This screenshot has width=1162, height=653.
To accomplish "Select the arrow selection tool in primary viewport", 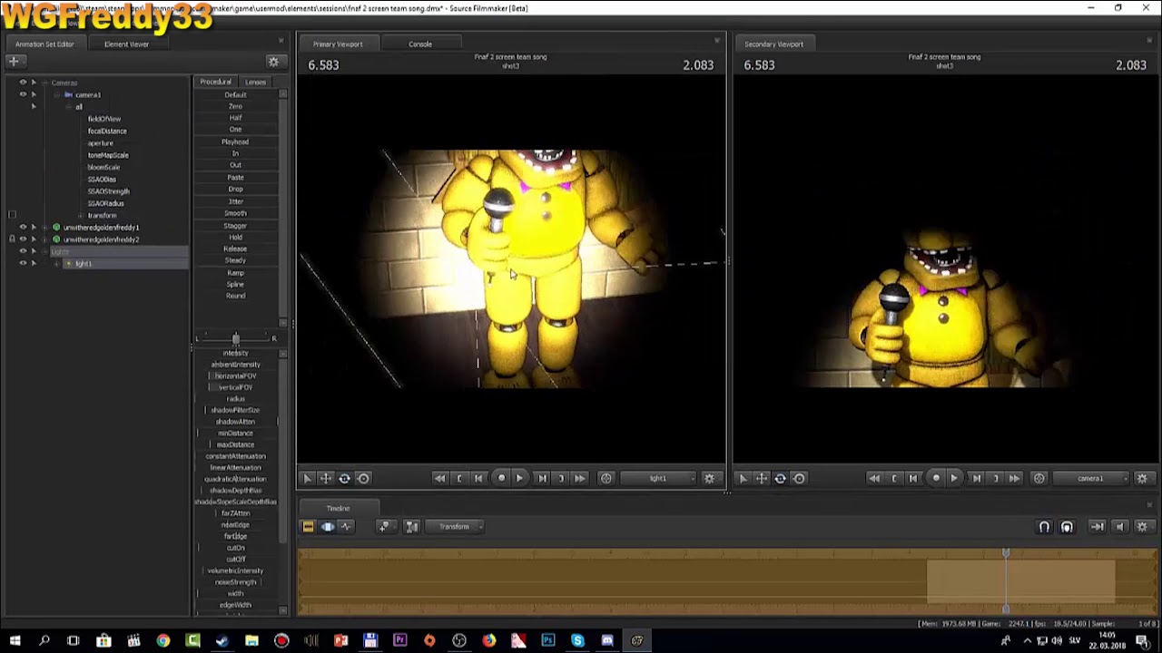I will click(307, 478).
